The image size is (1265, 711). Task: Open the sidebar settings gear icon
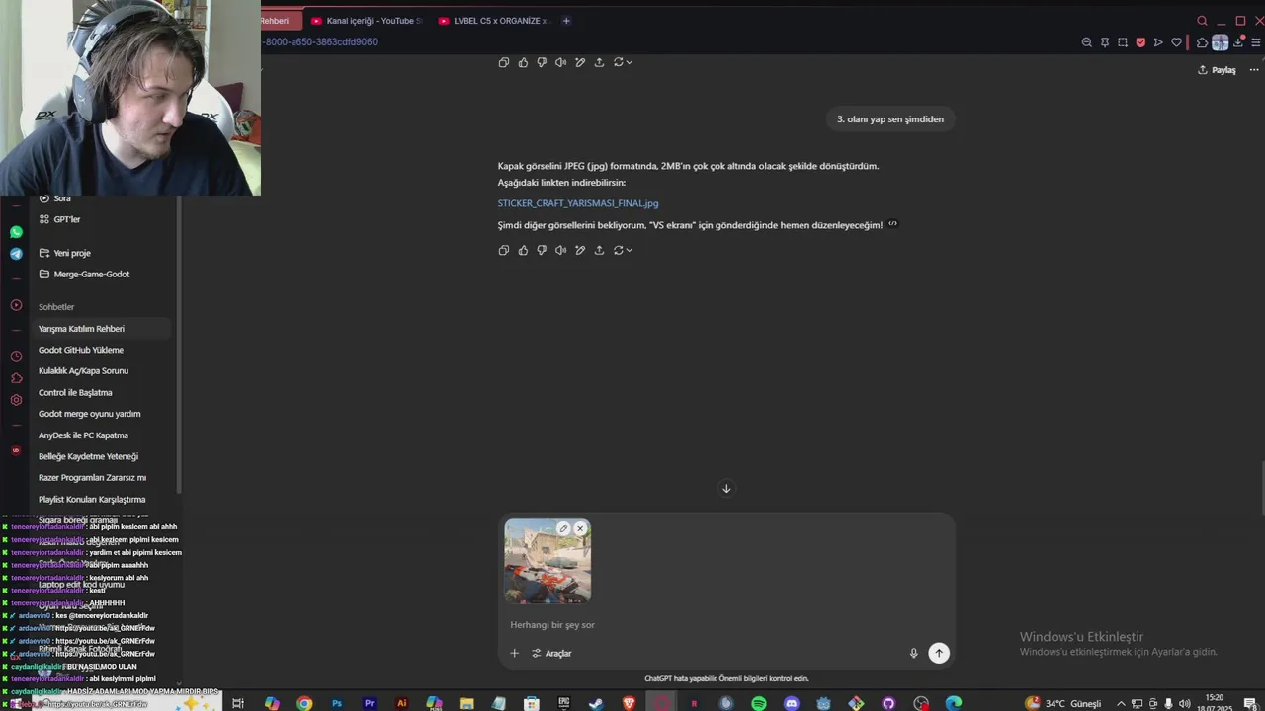[16, 400]
